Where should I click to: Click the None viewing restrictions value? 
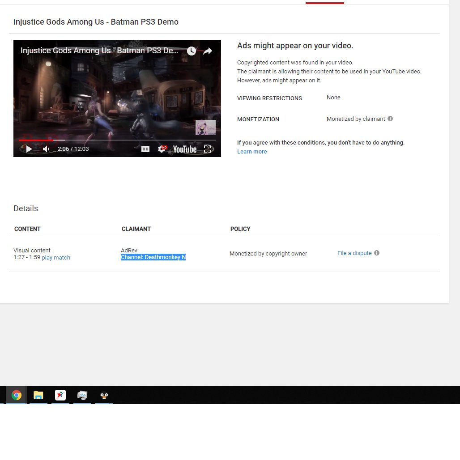[333, 98]
